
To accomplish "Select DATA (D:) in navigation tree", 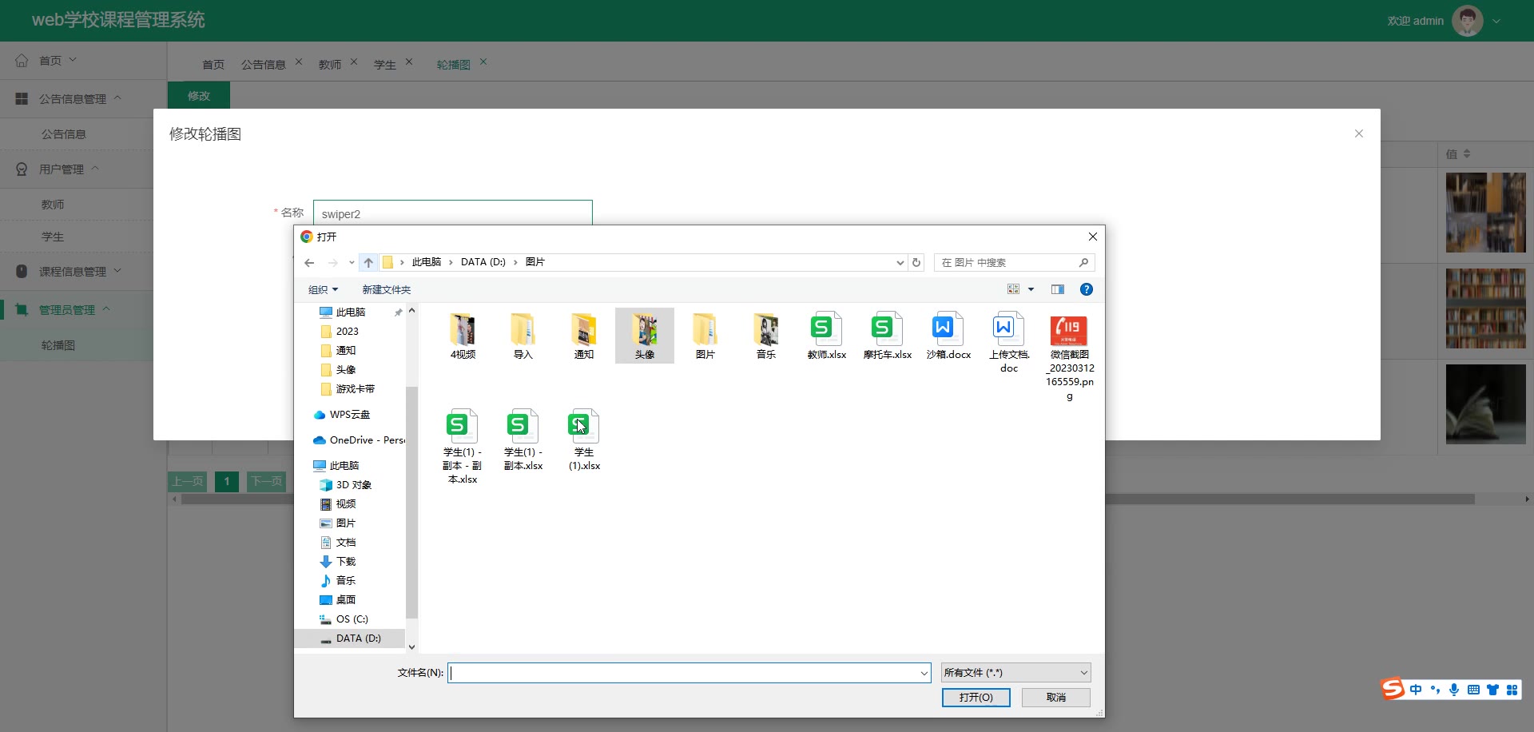I will 358,639.
